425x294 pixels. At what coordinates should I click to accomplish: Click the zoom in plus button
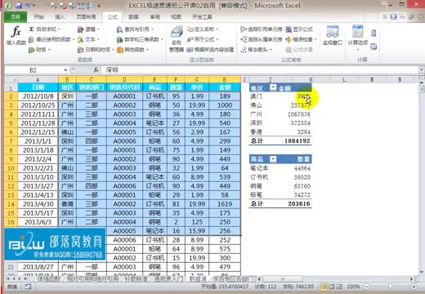414,287
